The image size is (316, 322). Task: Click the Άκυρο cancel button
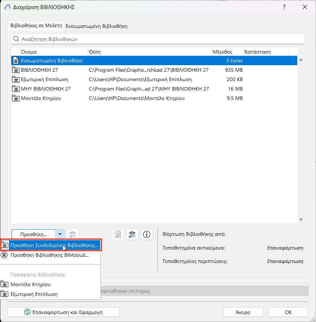(x=243, y=312)
